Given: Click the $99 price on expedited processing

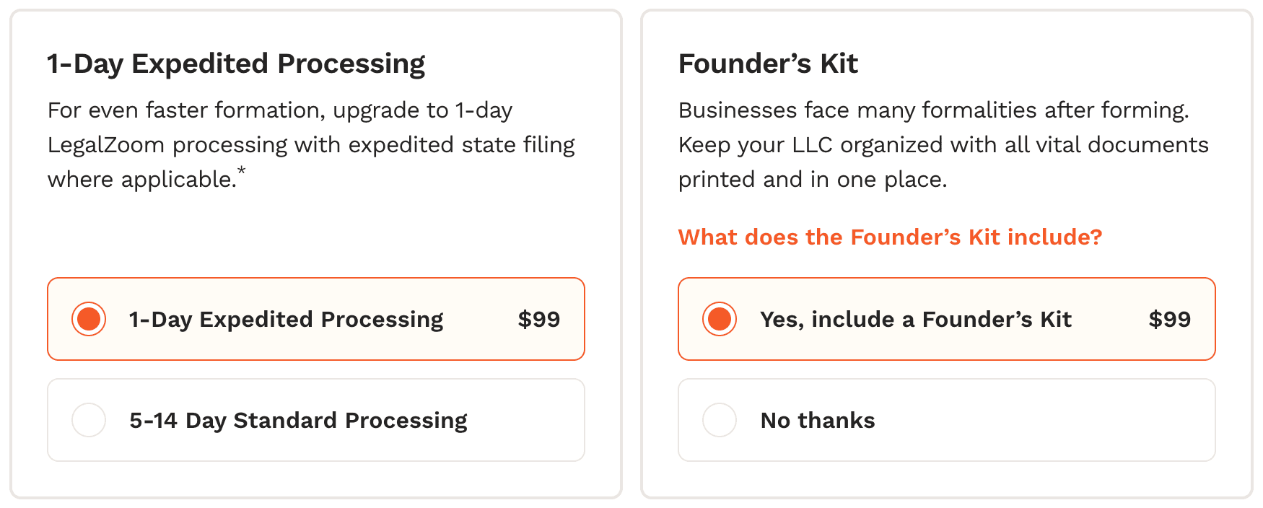Looking at the screenshot, I should tap(538, 319).
